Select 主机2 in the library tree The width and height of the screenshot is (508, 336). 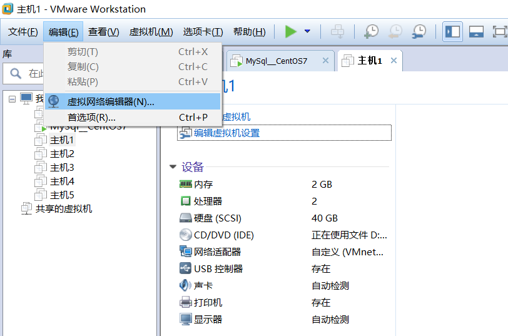62,154
